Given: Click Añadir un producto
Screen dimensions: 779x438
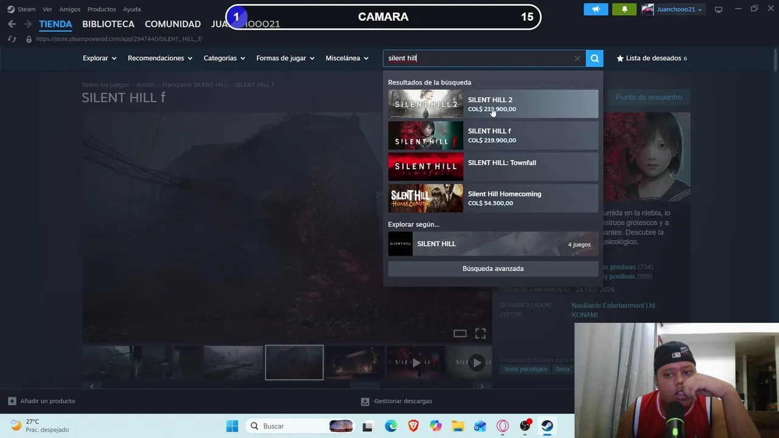Looking at the screenshot, I should coord(41,401).
